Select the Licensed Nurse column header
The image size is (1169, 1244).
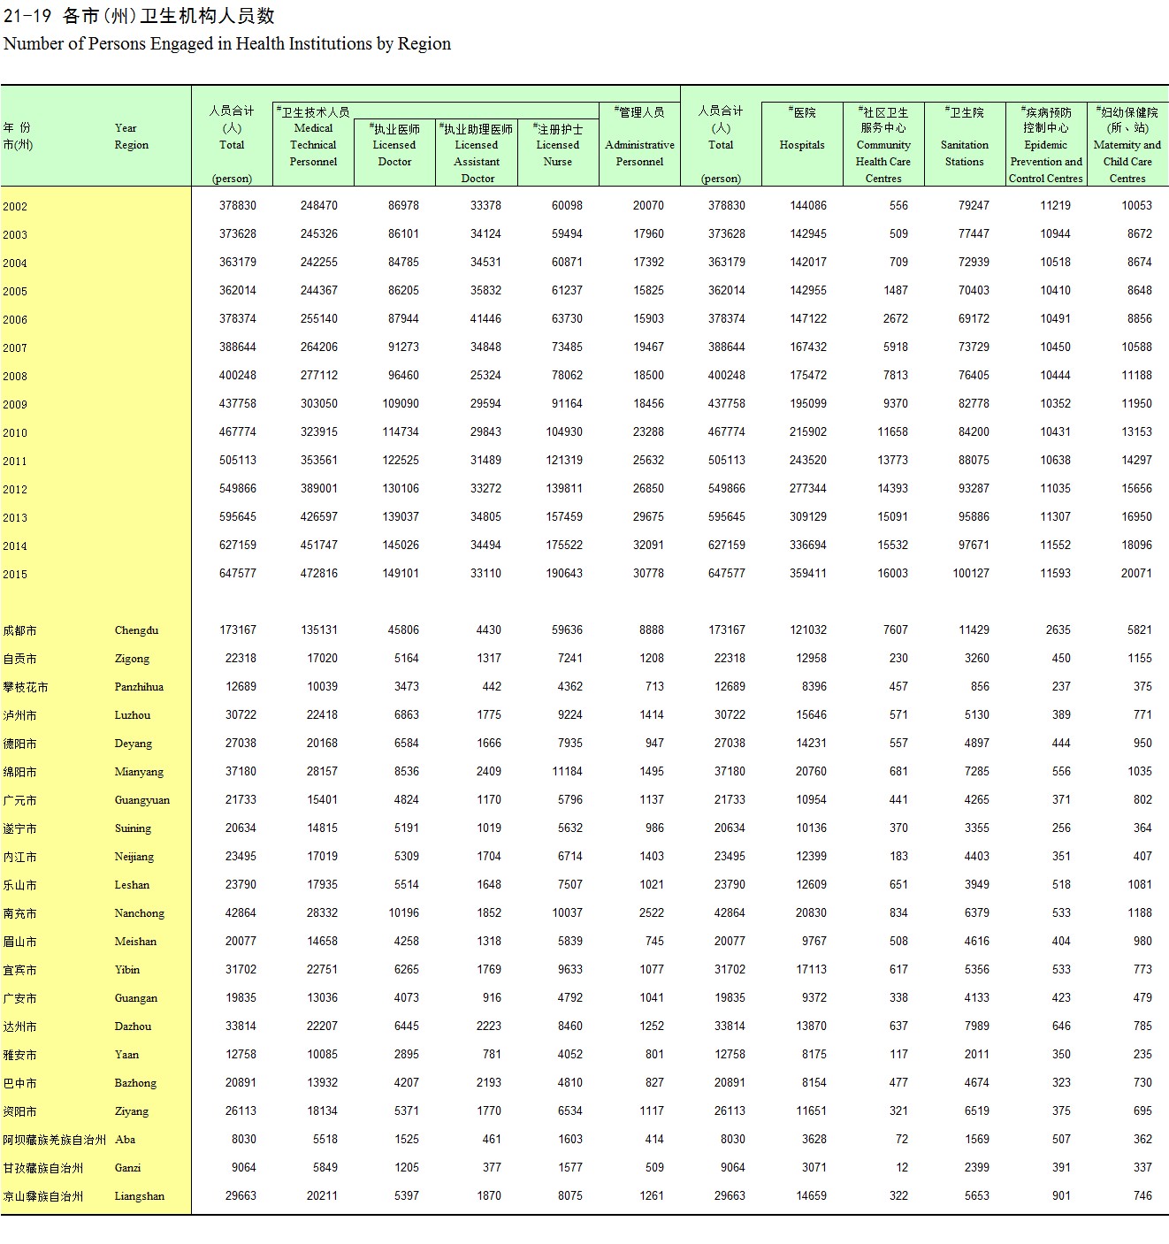click(558, 153)
